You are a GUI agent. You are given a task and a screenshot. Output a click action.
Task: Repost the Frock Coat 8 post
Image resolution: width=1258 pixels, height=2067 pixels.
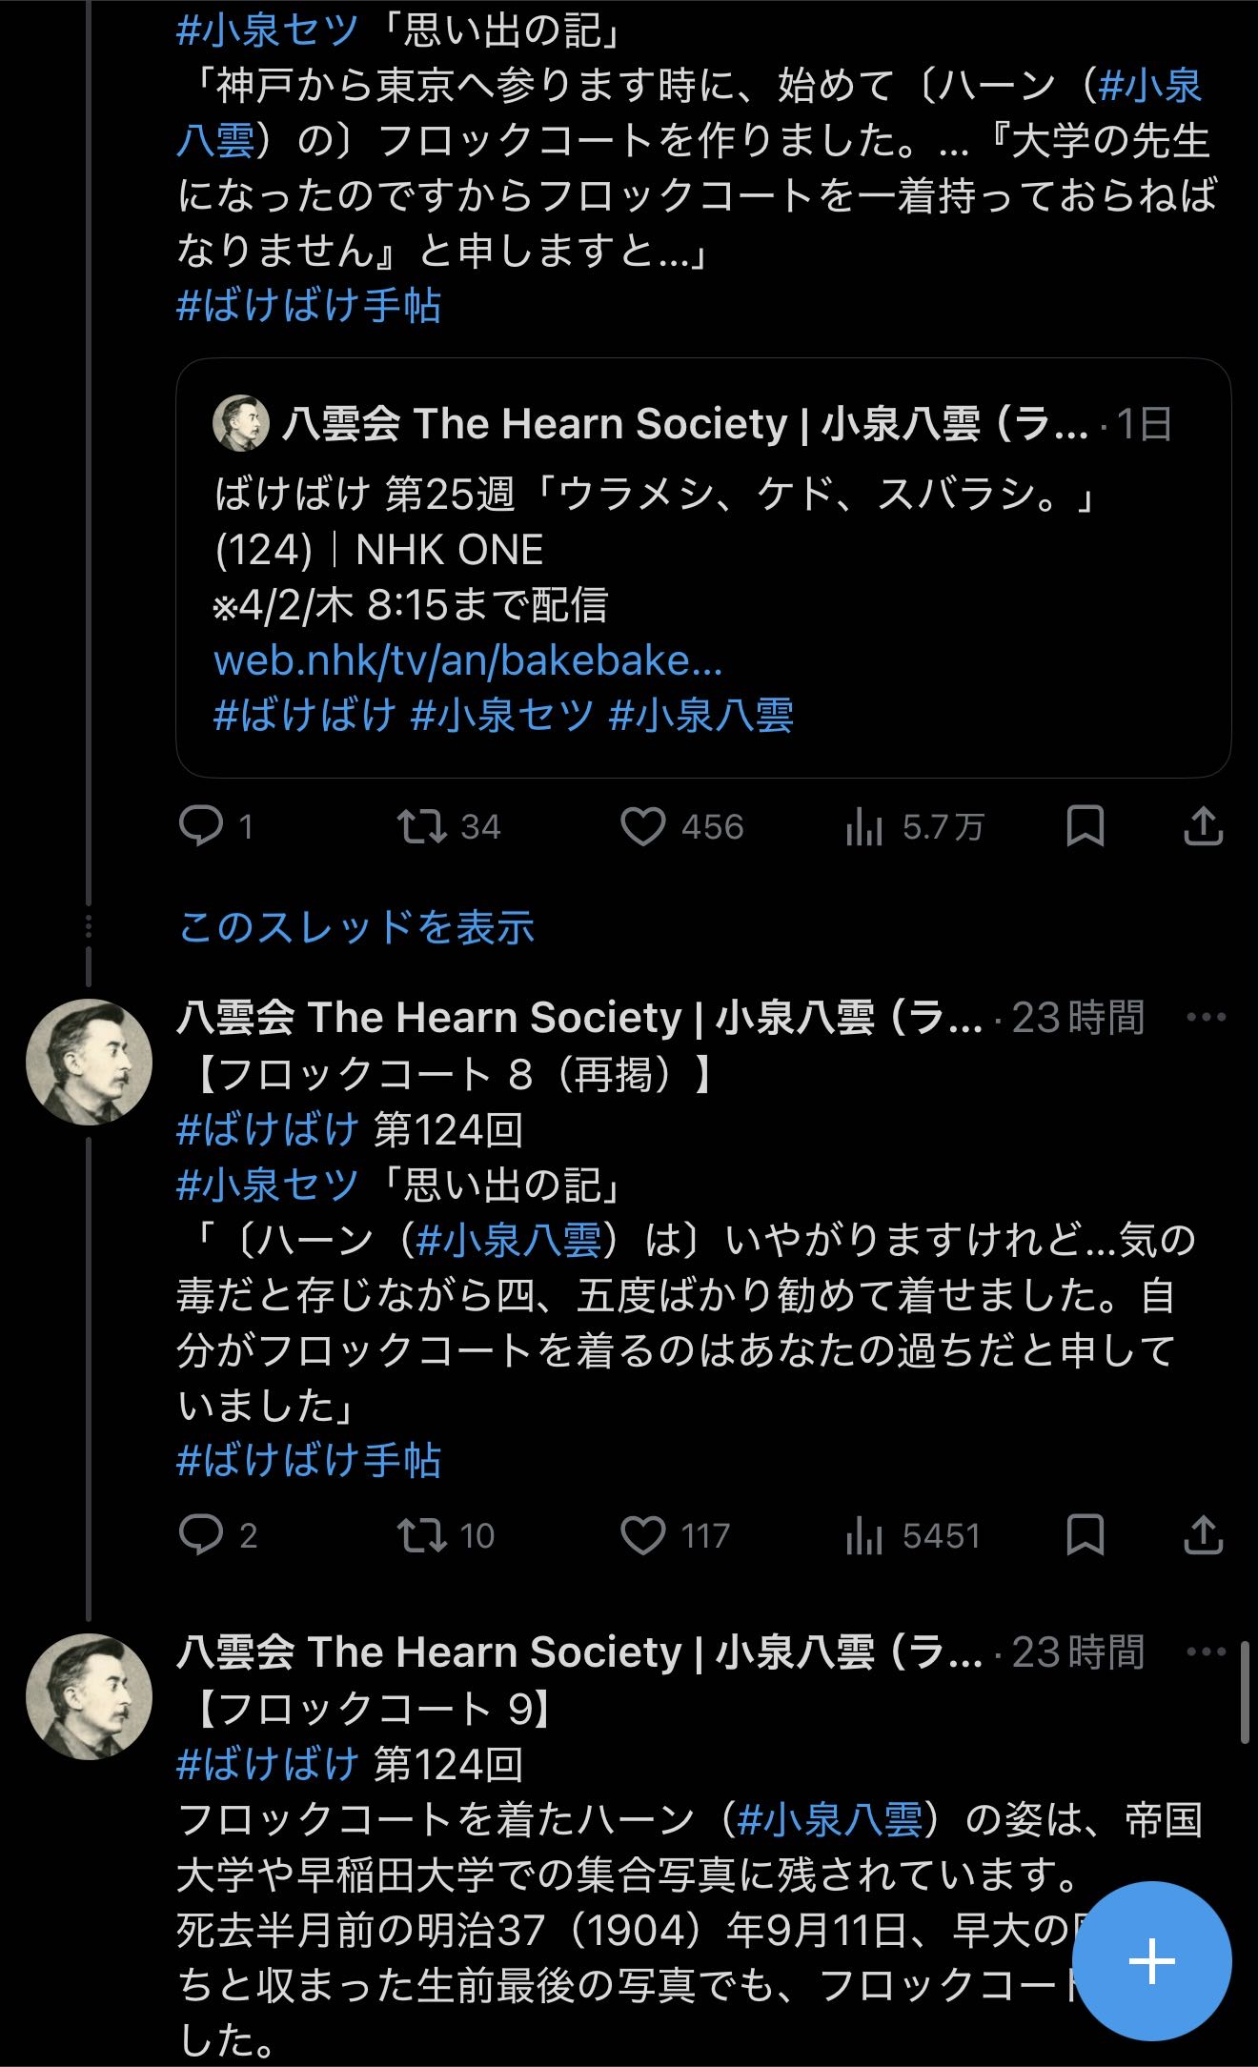[x=422, y=1535]
